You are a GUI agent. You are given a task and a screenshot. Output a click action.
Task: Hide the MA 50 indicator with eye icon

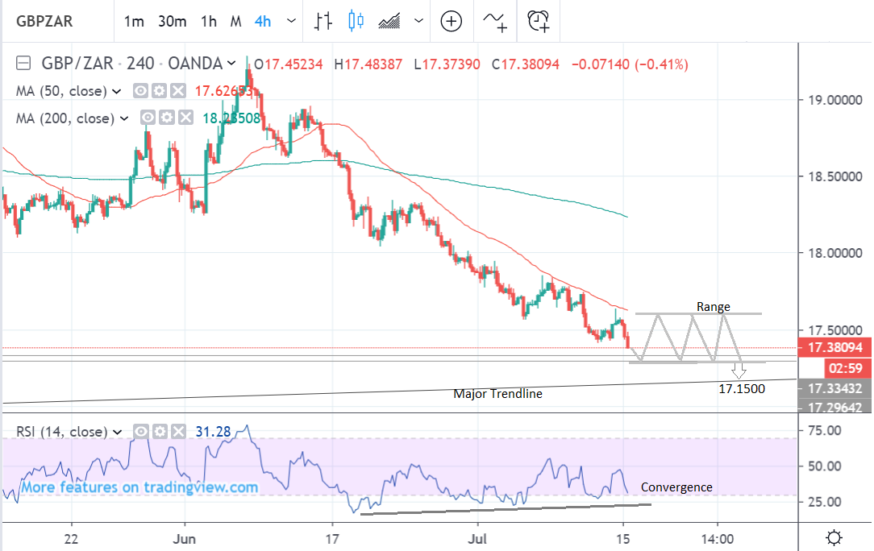(x=141, y=91)
